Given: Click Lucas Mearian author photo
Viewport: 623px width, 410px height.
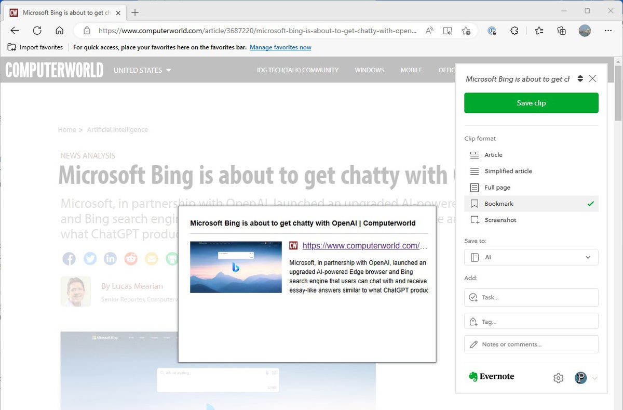Looking at the screenshot, I should pyautogui.click(x=76, y=292).
